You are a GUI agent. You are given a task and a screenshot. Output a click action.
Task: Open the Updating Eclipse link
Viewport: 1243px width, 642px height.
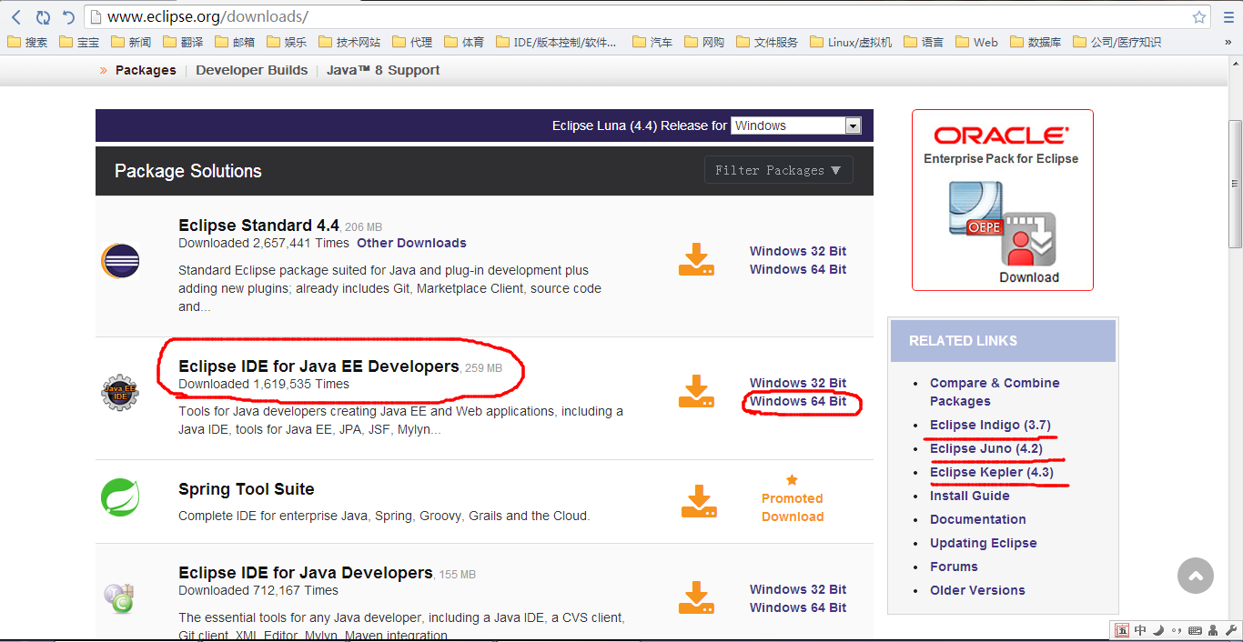click(x=984, y=543)
